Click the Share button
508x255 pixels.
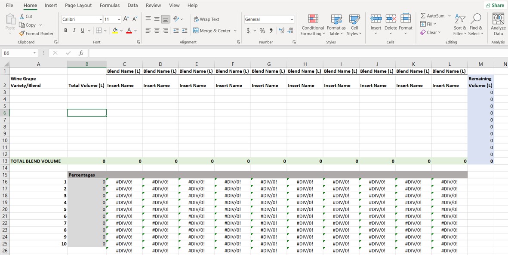click(x=495, y=5)
